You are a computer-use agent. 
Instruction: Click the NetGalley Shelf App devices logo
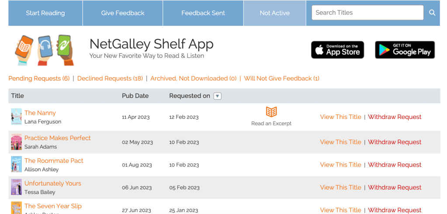coord(45,49)
